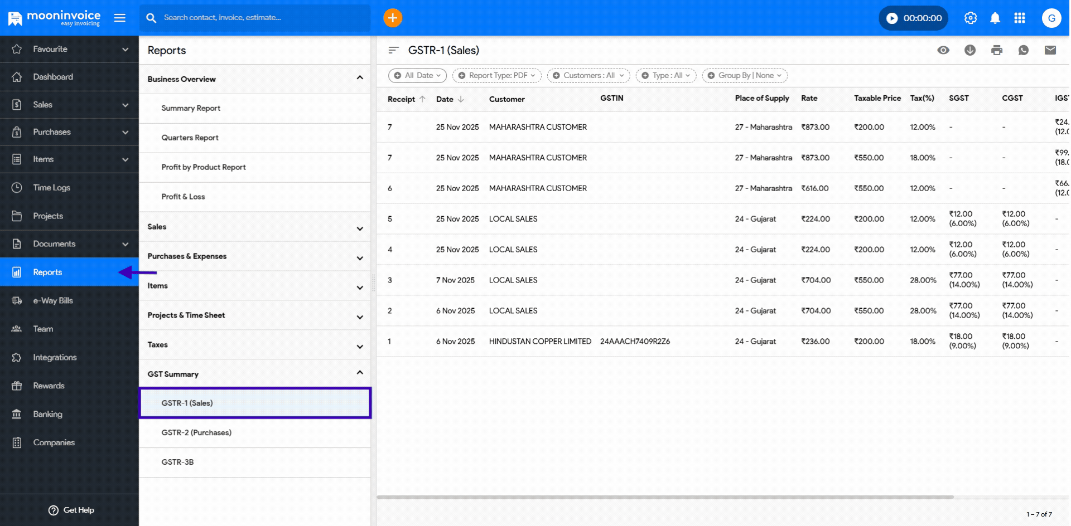Expand the Sales sidebar menu

pyautogui.click(x=69, y=105)
